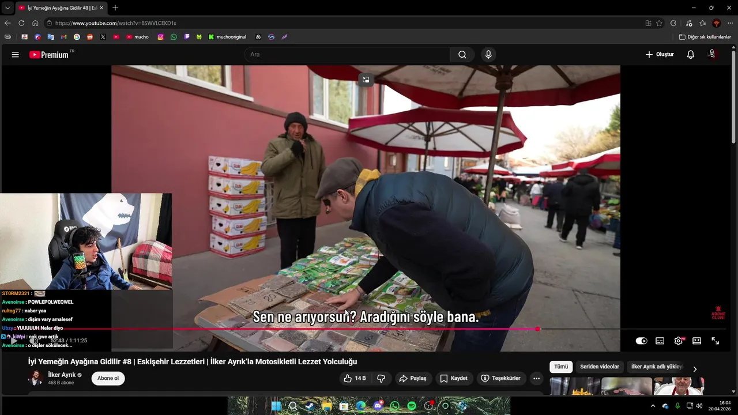738x415 pixels.
Task: Open the Instagram bookmark
Action: (160, 37)
